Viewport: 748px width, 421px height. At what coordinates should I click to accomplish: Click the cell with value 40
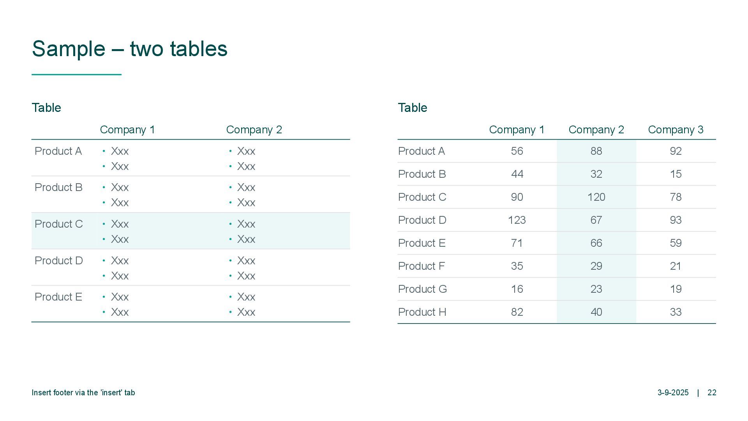(x=596, y=312)
